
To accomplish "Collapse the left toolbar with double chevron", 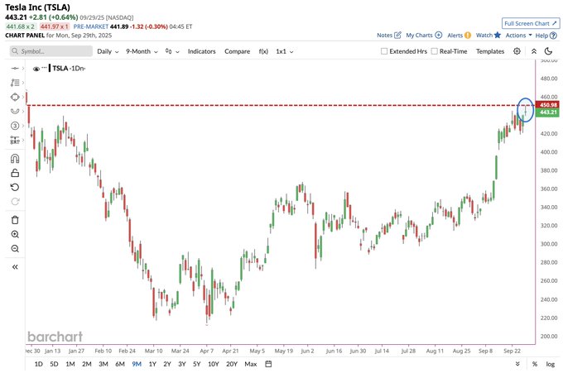I will point(15,267).
